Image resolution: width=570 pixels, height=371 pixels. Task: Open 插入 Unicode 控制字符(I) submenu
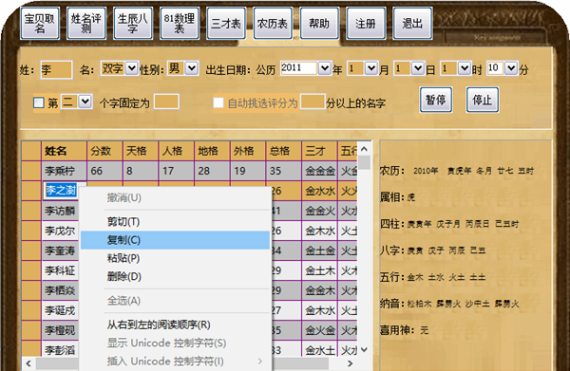175,362
